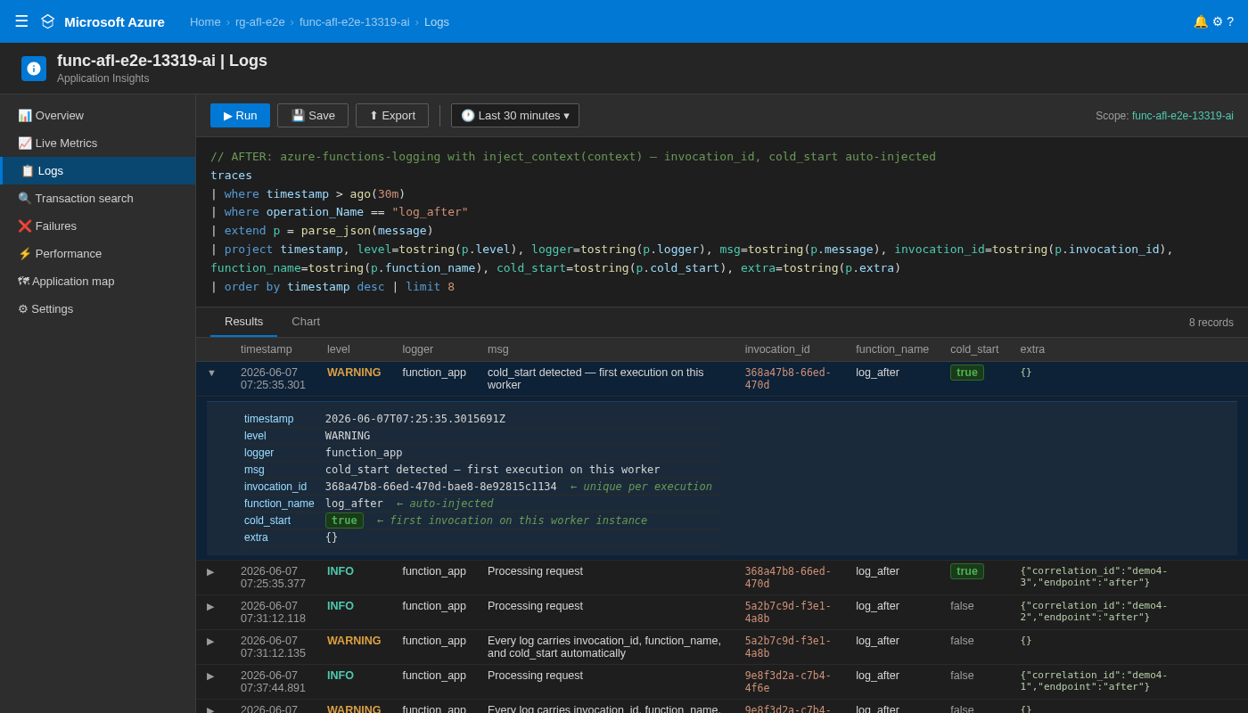
Task: Click the Microsoft Azure logo icon
Action: pyautogui.click(x=47, y=21)
